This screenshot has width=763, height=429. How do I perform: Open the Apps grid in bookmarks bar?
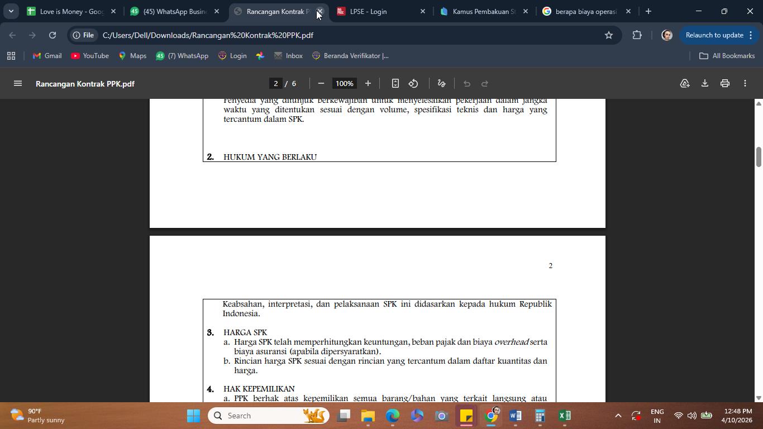point(11,56)
